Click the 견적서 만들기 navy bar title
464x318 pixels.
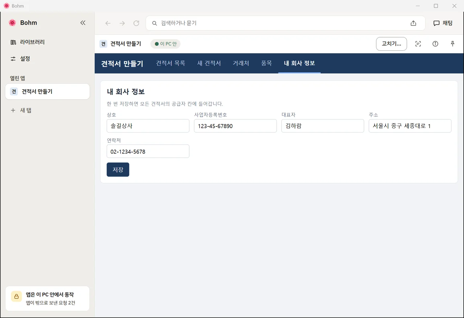click(122, 64)
